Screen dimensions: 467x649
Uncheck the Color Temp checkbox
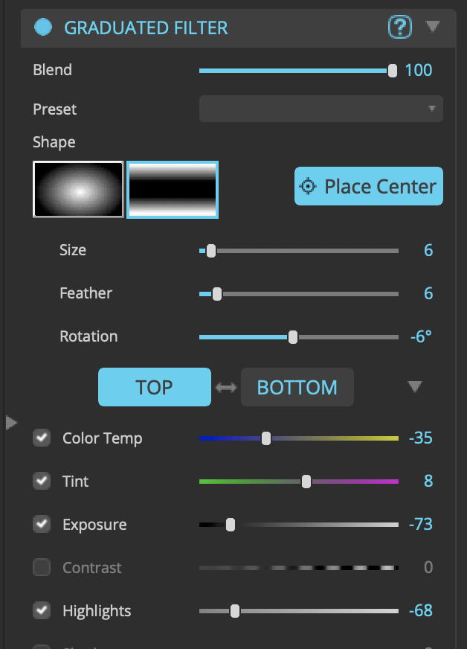(42, 438)
